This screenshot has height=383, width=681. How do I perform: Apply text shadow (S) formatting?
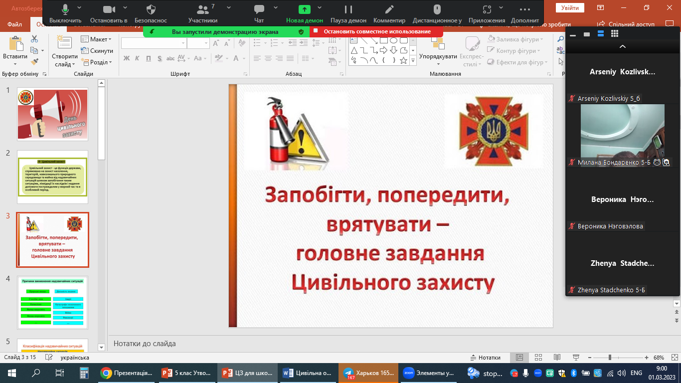(160, 58)
